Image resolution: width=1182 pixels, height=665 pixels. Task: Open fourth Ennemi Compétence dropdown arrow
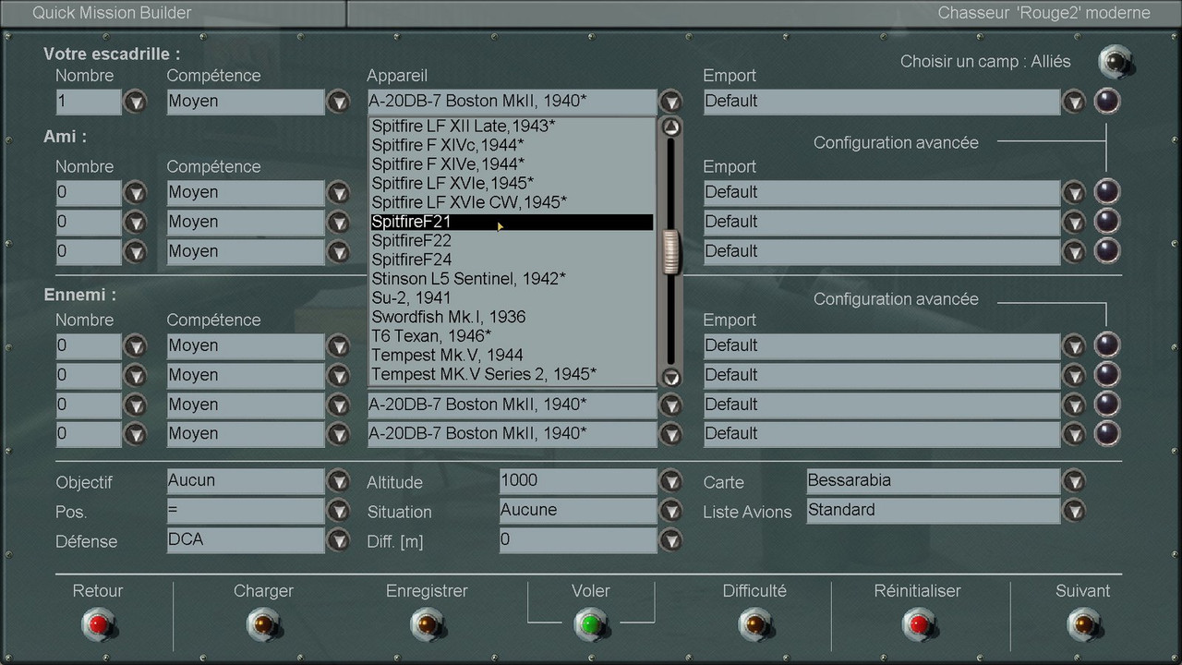click(339, 435)
